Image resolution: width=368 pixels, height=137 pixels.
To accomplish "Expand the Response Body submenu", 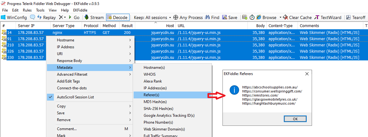I will (x=90, y=61).
